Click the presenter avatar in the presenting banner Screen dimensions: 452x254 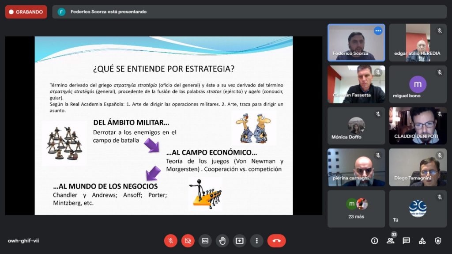tap(61, 12)
